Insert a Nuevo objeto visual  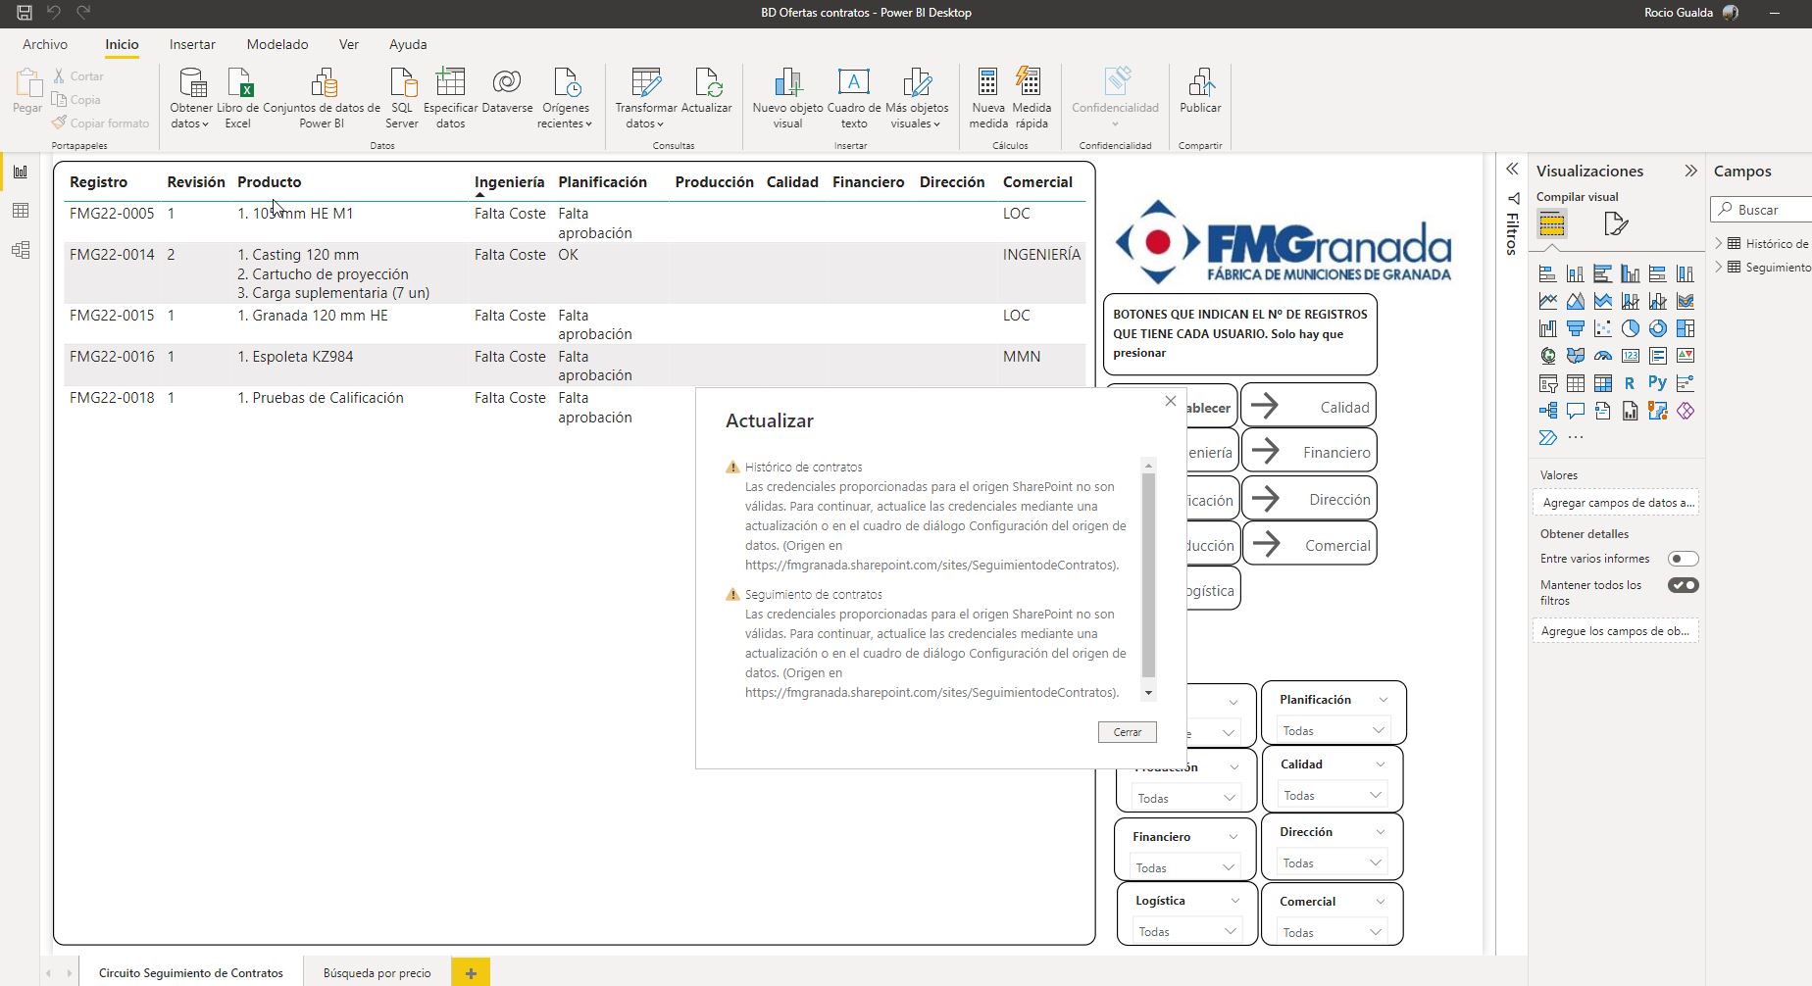(x=787, y=98)
